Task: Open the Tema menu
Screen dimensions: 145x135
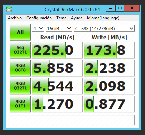Action: click(61, 18)
